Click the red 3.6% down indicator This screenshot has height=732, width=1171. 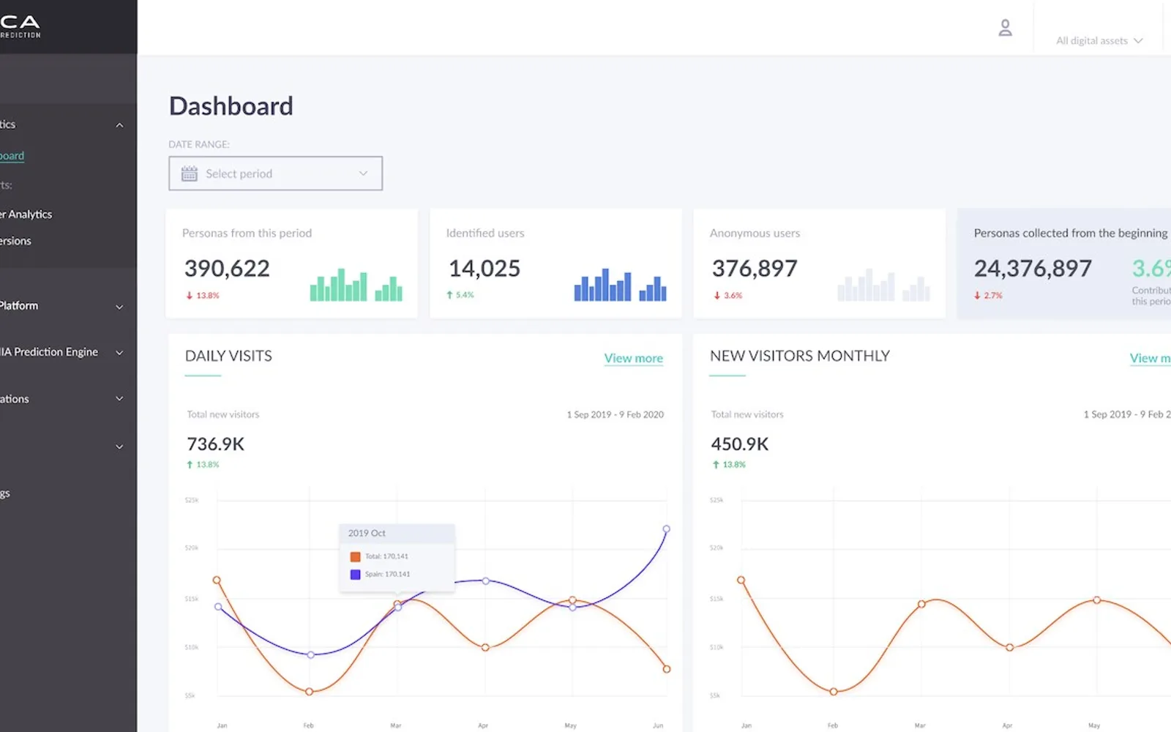pyautogui.click(x=728, y=296)
